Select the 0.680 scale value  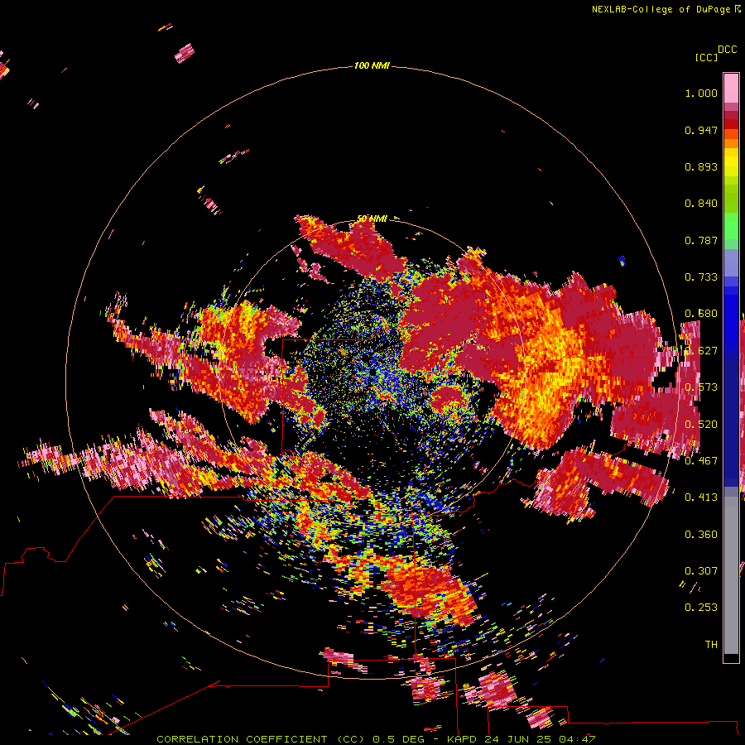tap(701, 314)
